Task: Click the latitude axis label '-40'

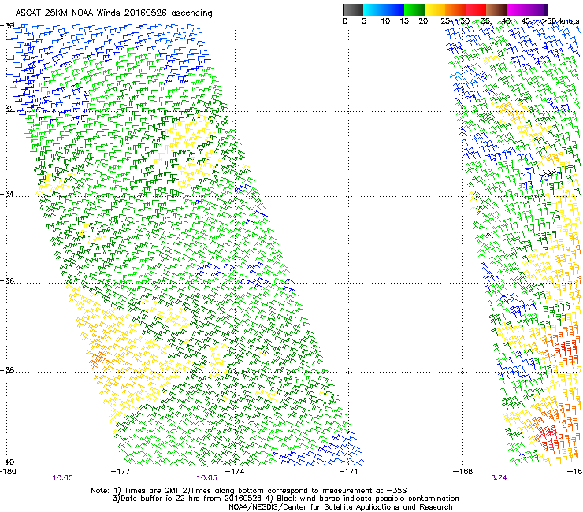Action: coord(7,462)
